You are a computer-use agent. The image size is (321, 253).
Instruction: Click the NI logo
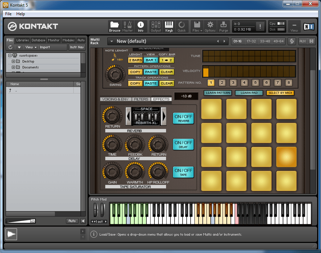coord(309,27)
